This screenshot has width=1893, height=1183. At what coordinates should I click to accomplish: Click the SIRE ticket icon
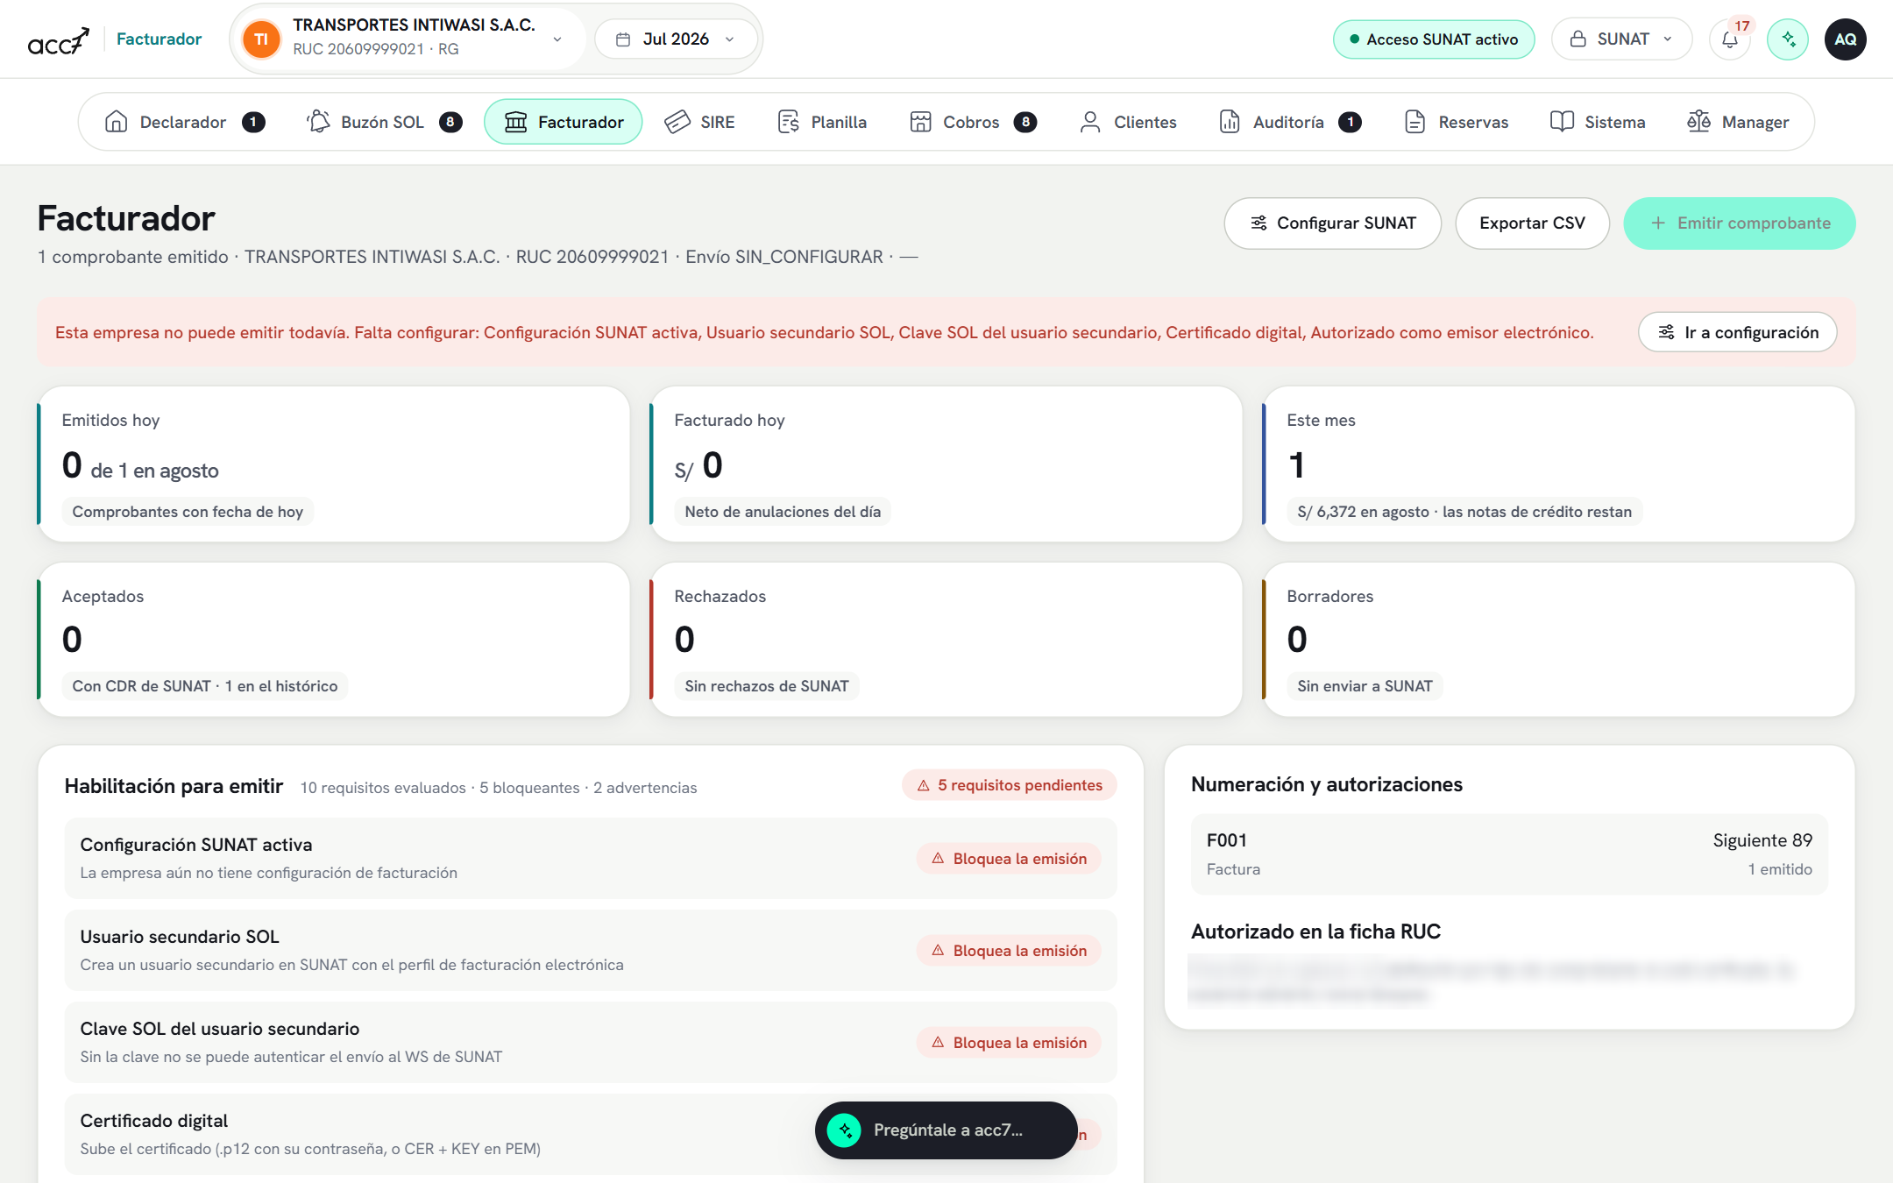677,122
